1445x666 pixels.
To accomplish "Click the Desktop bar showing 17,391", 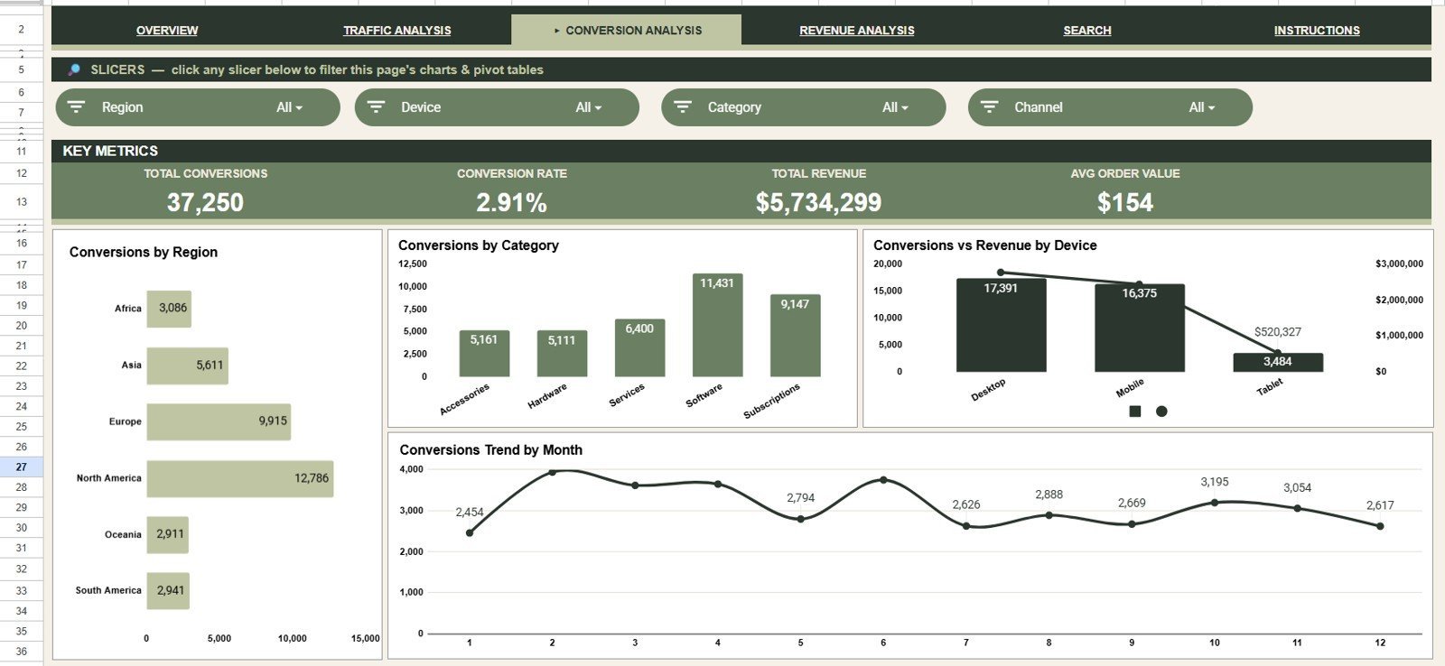I will (x=1001, y=325).
